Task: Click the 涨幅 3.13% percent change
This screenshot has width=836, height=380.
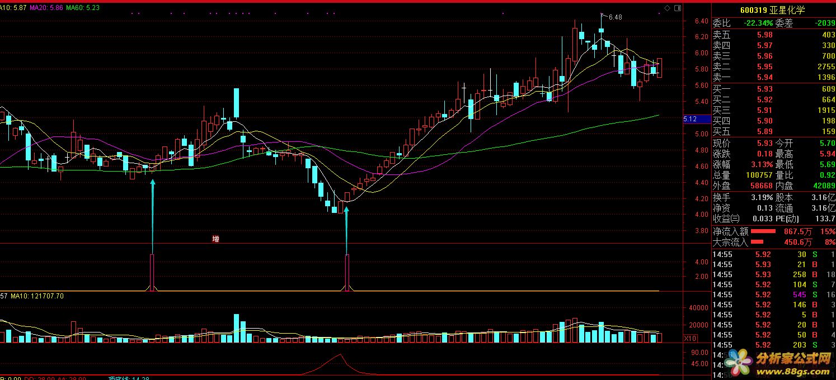Action: pos(743,164)
